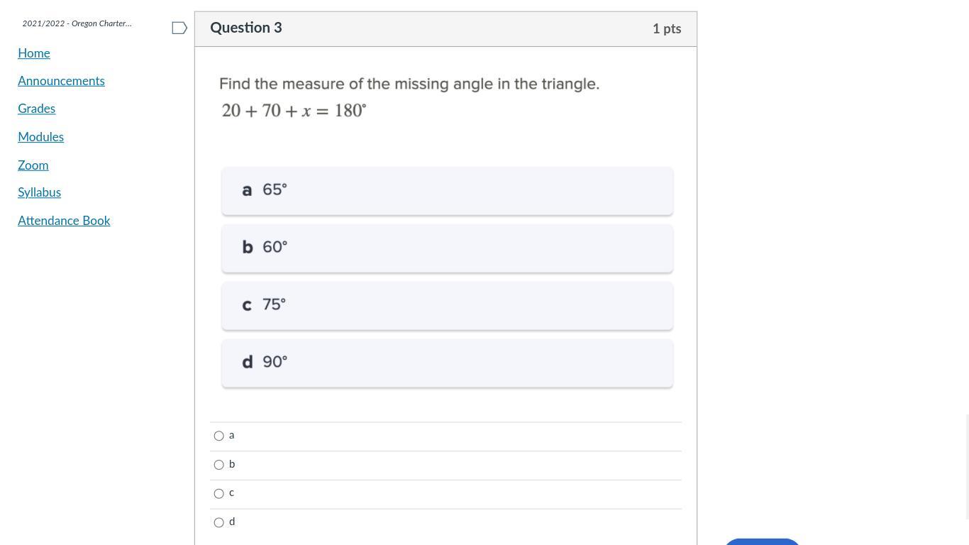
Task: Click the 90° answer card
Action: pyautogui.click(x=447, y=363)
